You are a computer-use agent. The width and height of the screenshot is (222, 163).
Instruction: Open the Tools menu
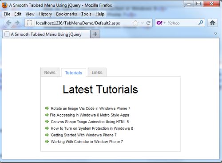click(x=86, y=14)
